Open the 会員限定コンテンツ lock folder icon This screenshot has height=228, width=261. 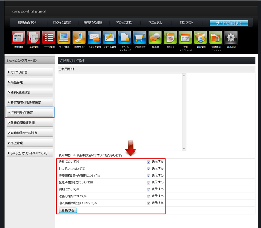[216, 38]
